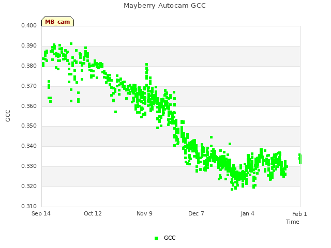Click the vertical GCC axis title
Screen dimensions: 331x248
click(8, 116)
